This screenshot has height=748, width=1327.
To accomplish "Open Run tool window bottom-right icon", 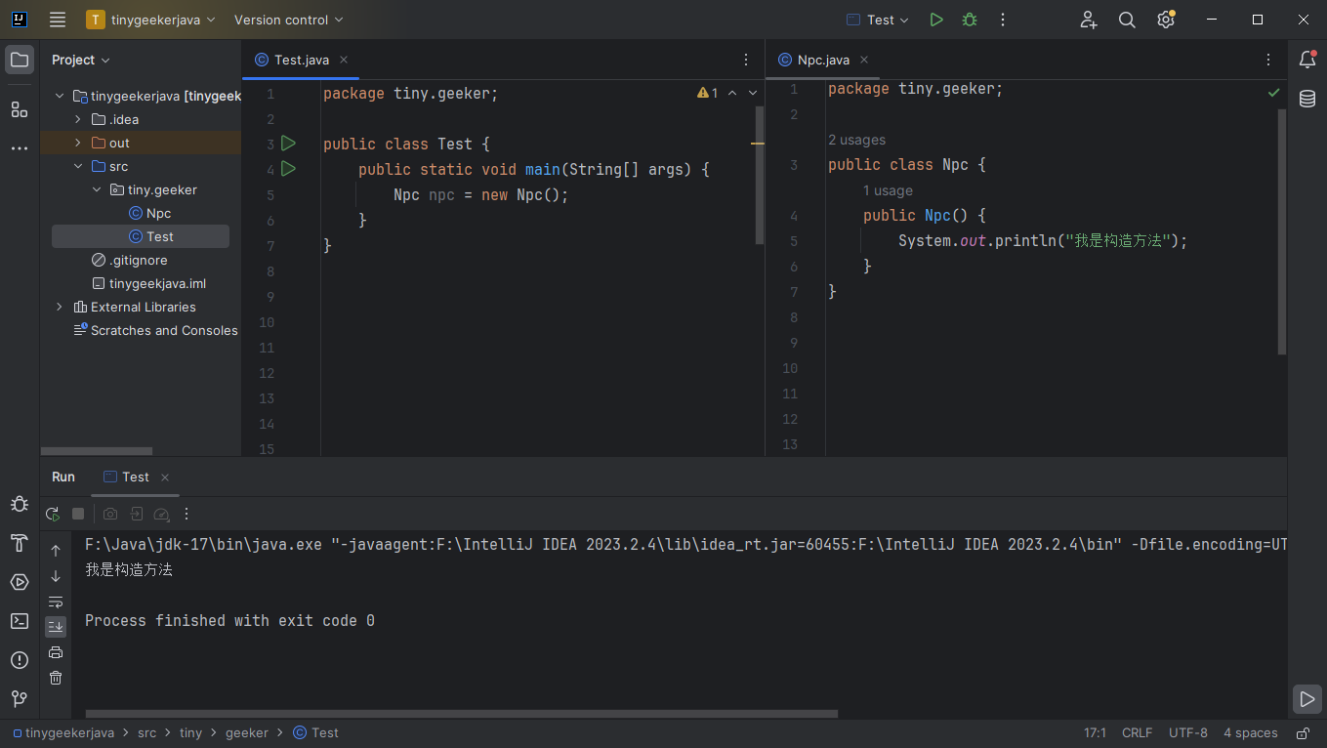I will (1306, 699).
